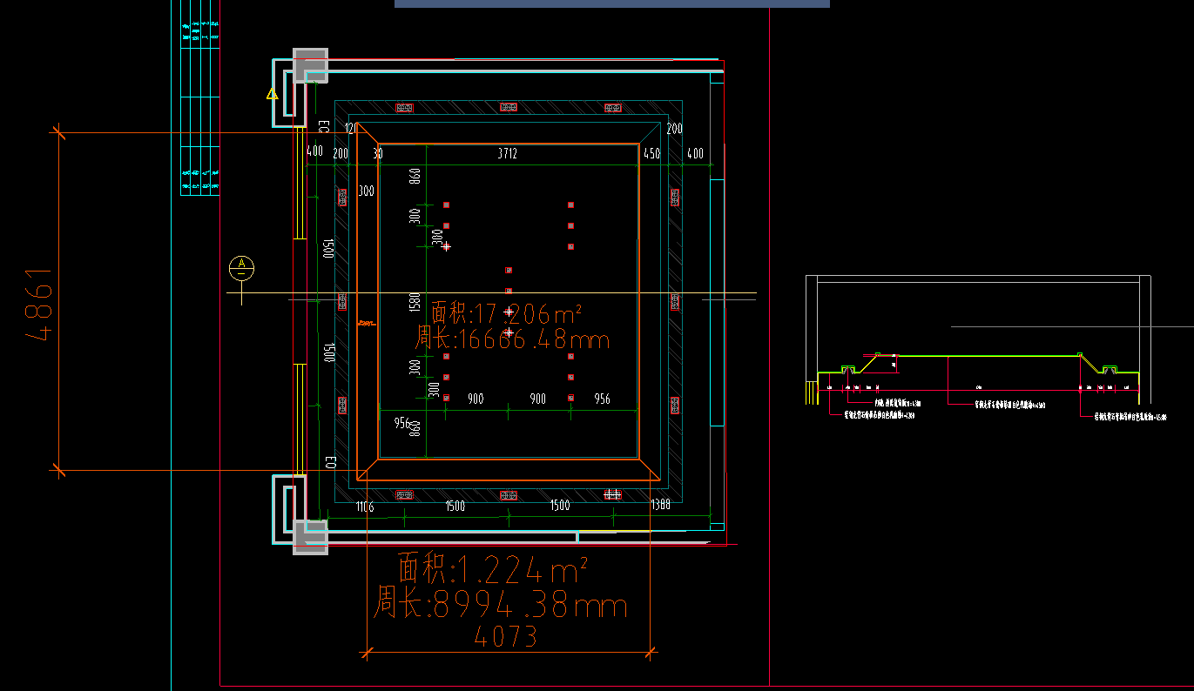Image resolution: width=1194 pixels, height=691 pixels.
Task: Click the perimeter label 周长:8994.38mm
Action: point(501,604)
